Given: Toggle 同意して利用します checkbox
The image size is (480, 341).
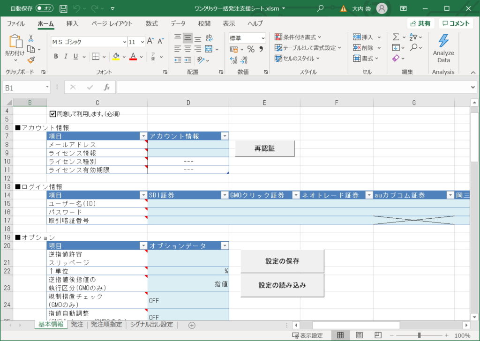Looking at the screenshot, I should click(52, 114).
